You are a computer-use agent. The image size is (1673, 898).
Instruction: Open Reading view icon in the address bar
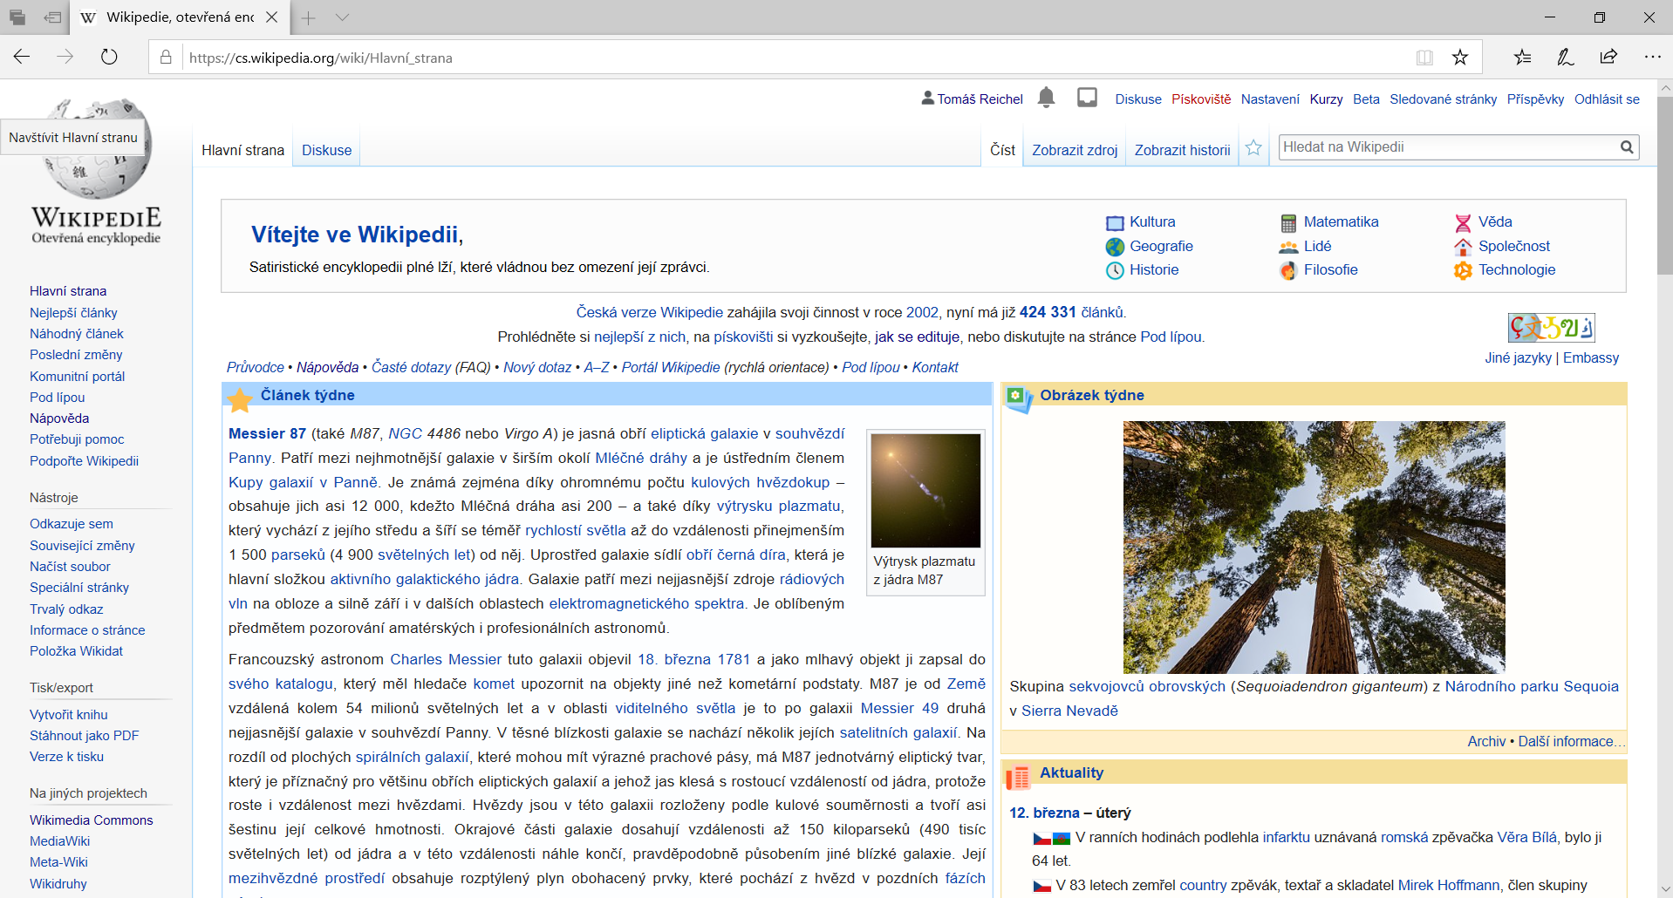(1424, 58)
